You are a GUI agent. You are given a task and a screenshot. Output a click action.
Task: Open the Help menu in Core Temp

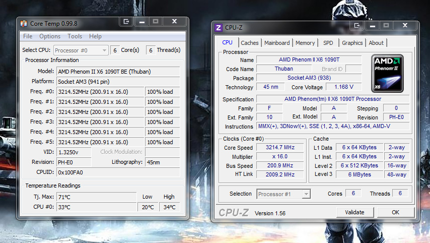[x=95, y=36]
